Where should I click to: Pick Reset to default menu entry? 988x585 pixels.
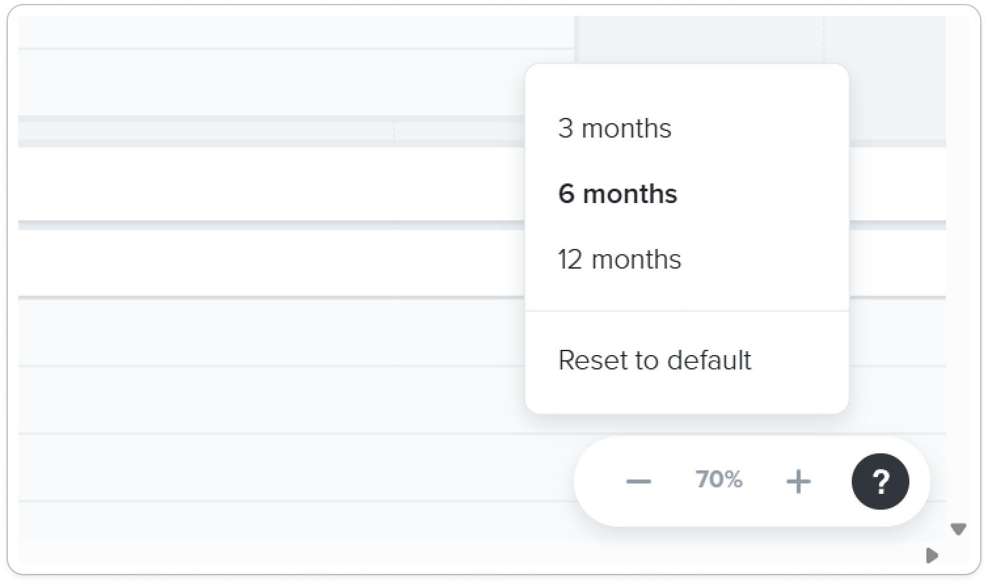(x=655, y=360)
